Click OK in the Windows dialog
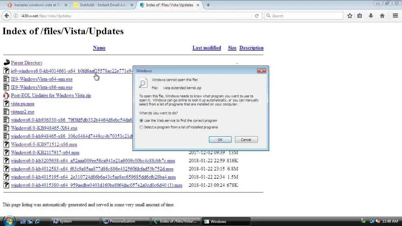 tap(220, 140)
